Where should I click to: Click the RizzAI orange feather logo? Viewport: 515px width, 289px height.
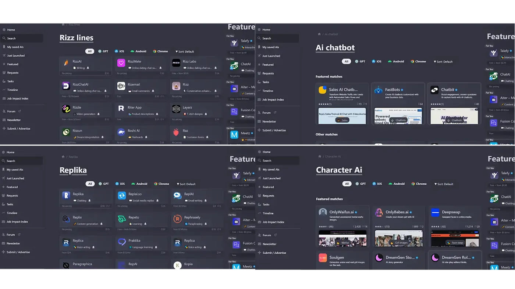tap(66, 63)
